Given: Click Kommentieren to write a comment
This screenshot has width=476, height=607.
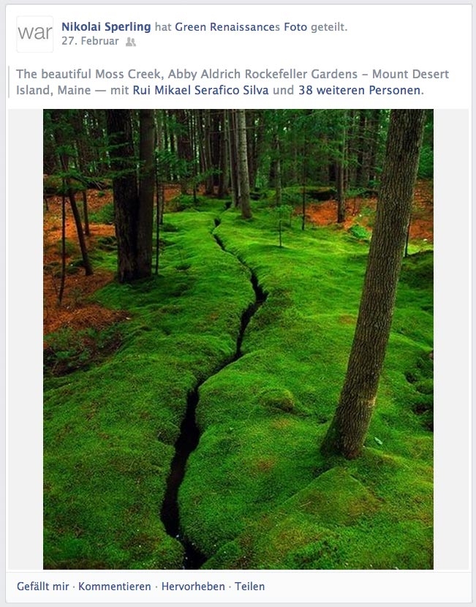Looking at the screenshot, I should (x=115, y=587).
